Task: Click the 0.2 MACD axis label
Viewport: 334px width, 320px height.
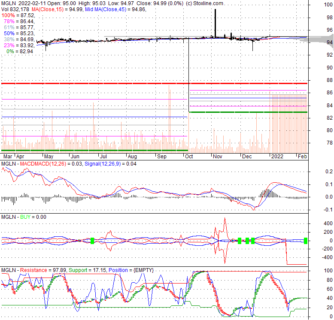Action: (x=329, y=172)
